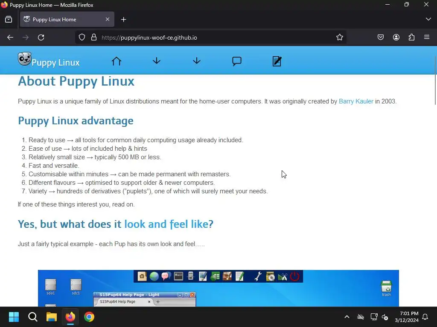Save page to Pocket icon

coord(381,37)
